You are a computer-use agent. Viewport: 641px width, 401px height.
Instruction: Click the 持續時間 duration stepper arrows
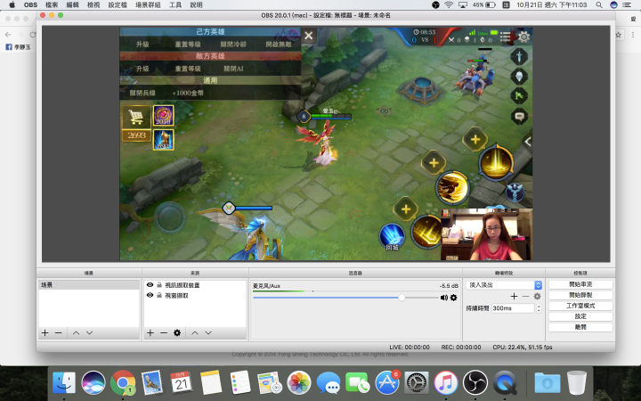[x=539, y=308]
